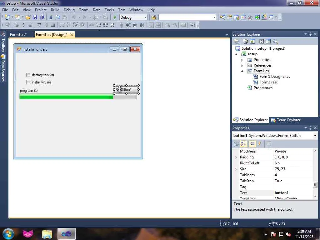Click the Open File folder icon
The width and height of the screenshot is (320, 240).
click(28, 17)
